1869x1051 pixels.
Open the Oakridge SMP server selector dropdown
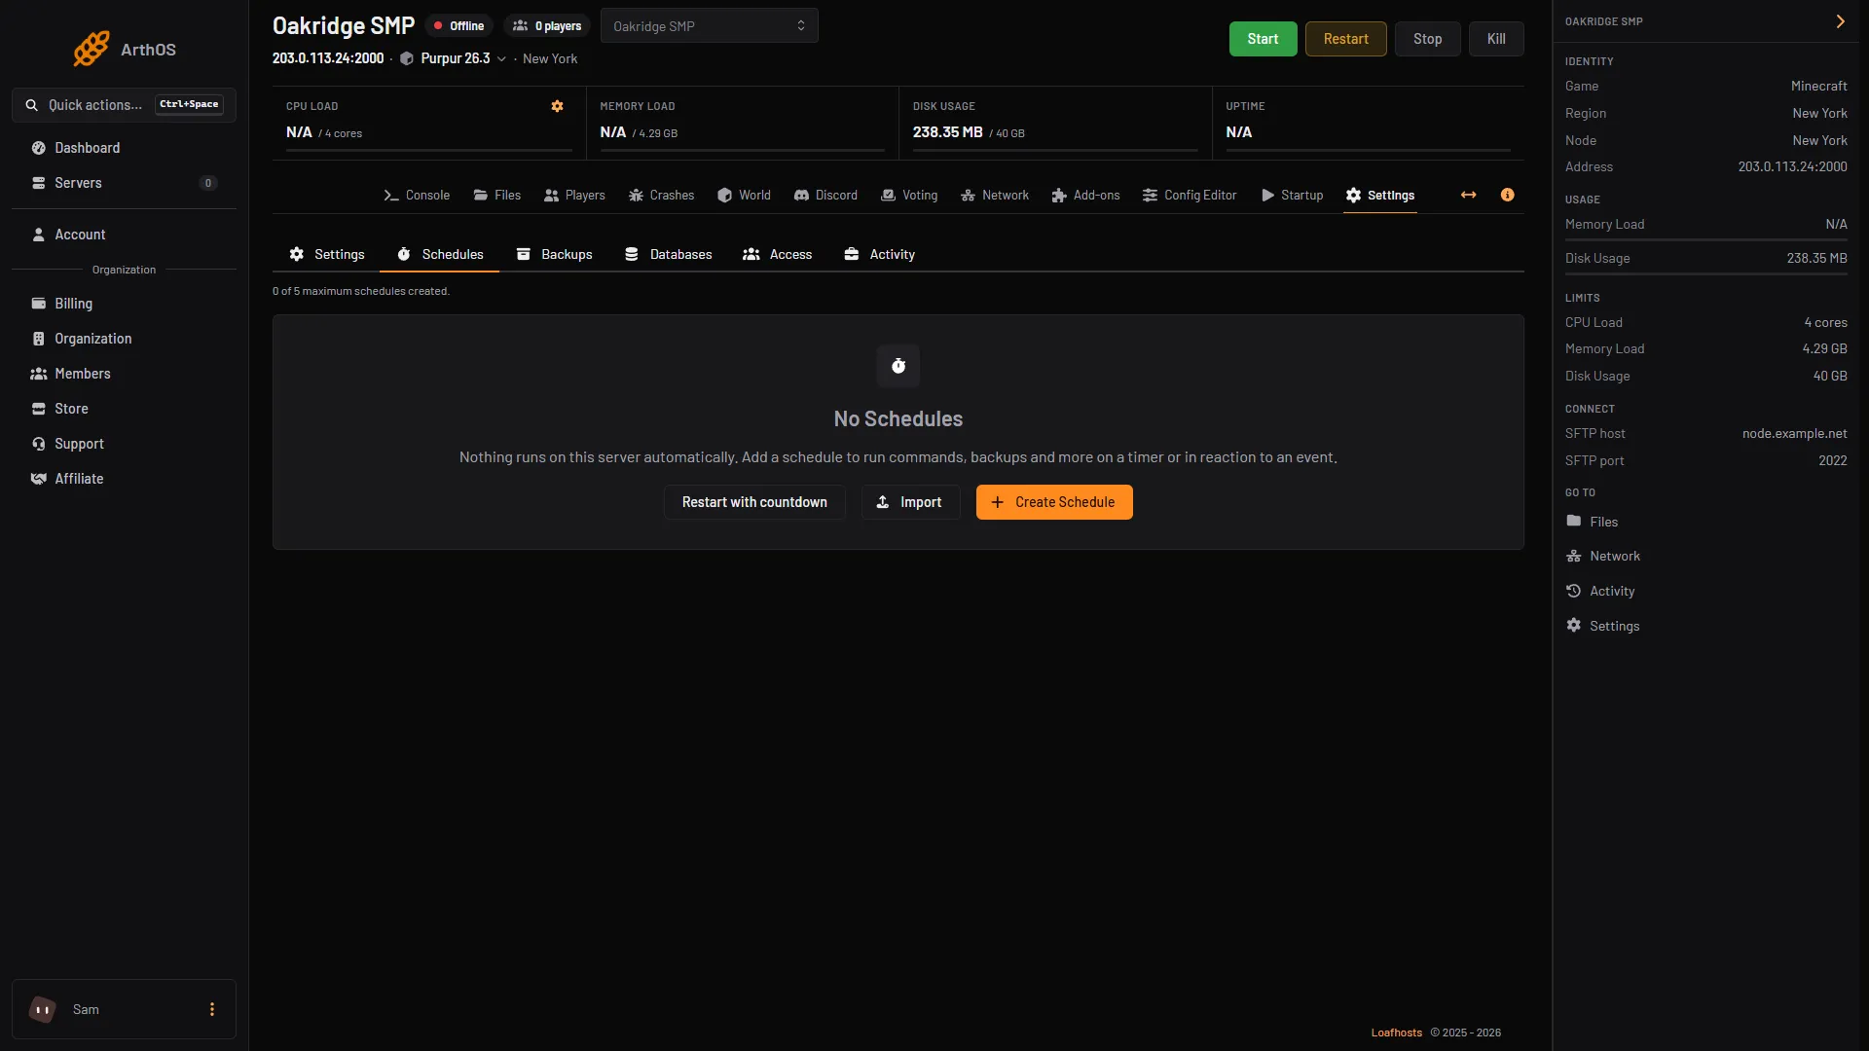[709, 26]
